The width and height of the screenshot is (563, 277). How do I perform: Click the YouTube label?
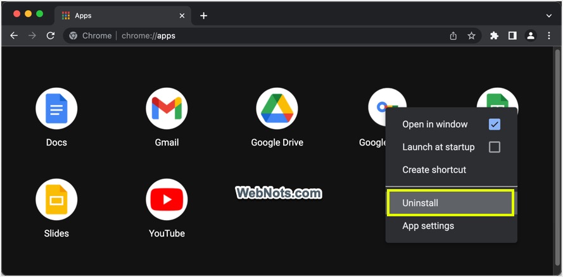coord(167,233)
